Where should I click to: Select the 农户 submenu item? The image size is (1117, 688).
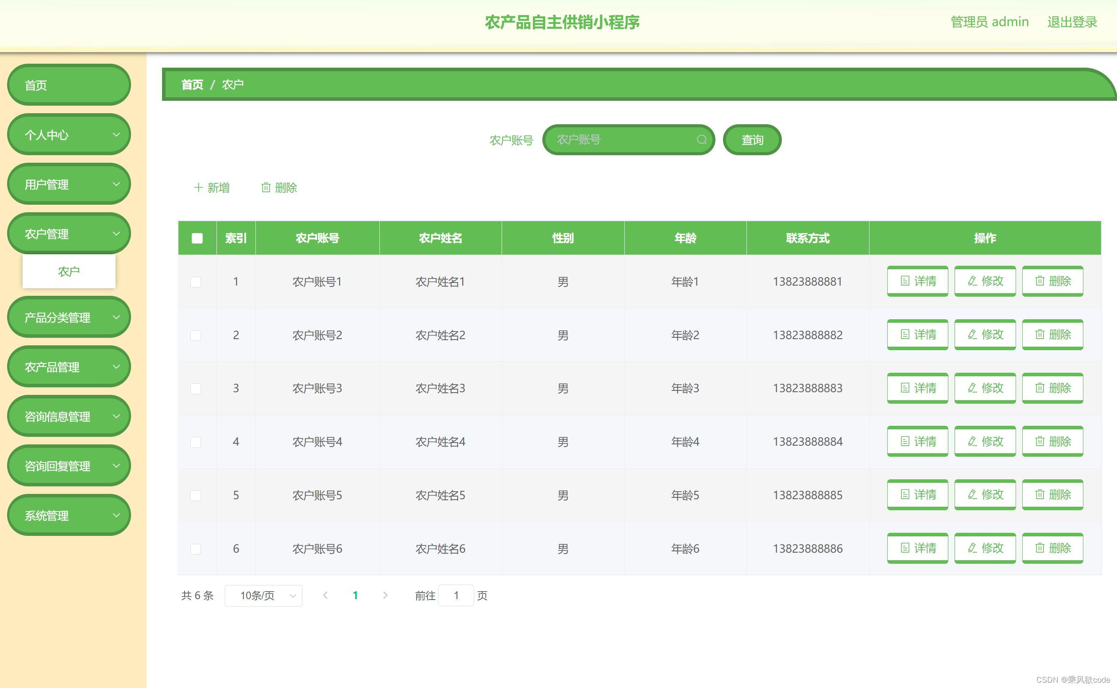pyautogui.click(x=69, y=271)
